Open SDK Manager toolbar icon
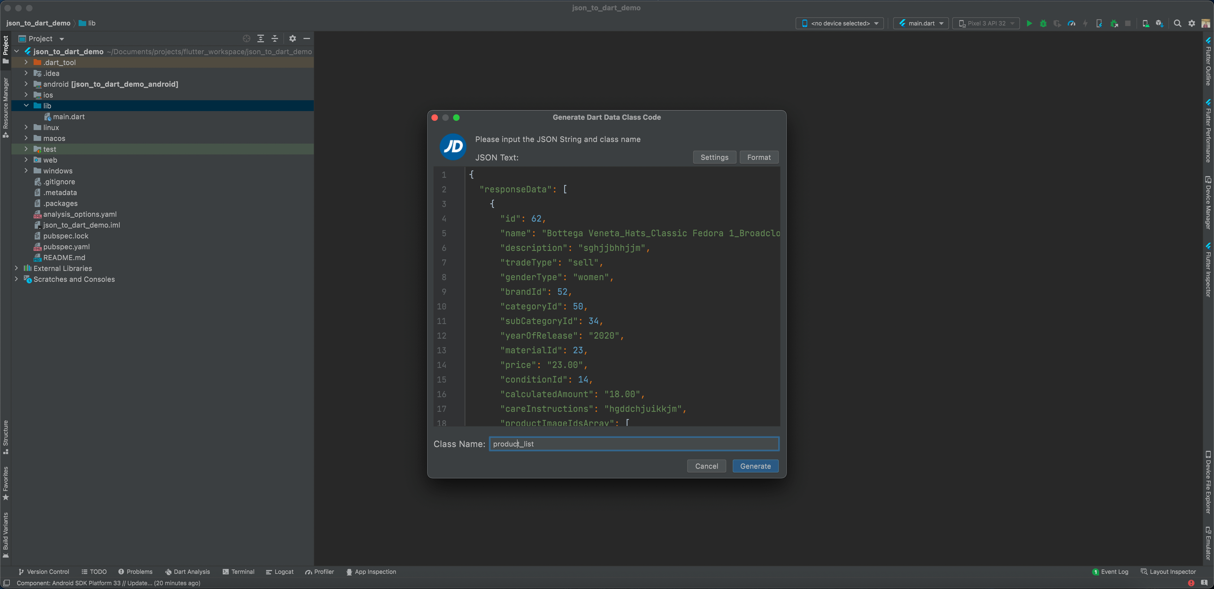This screenshot has width=1214, height=589. point(1160,23)
